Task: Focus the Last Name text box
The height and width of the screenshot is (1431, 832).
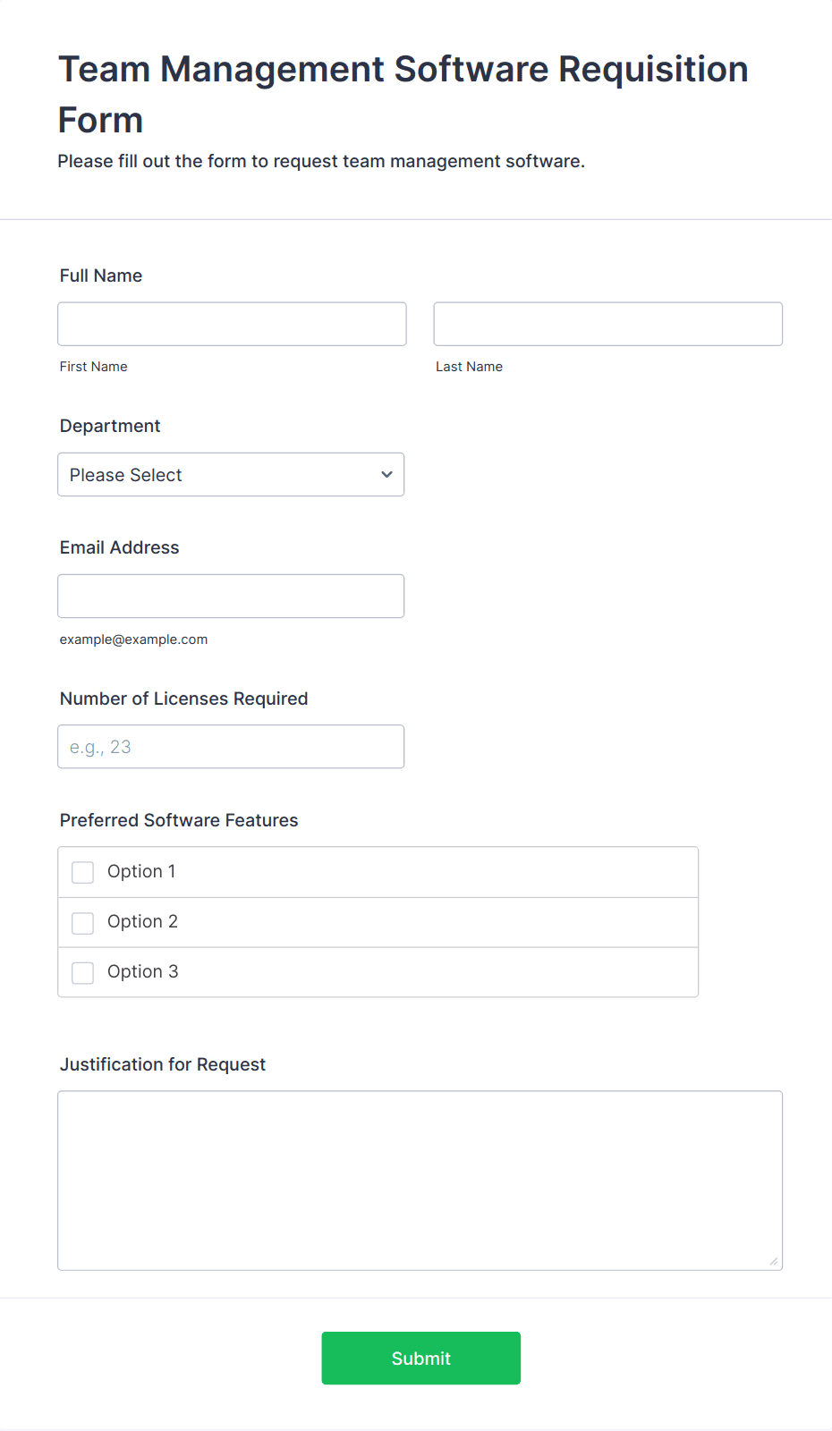Action: (x=607, y=324)
